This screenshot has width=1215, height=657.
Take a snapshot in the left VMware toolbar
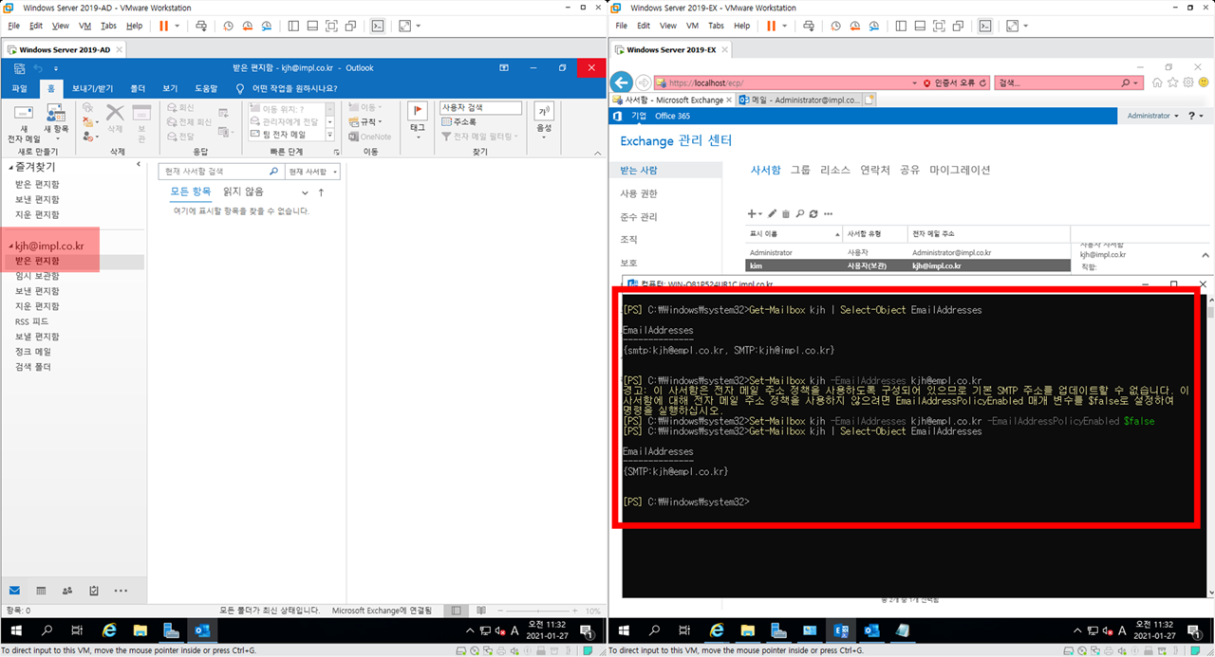pyautogui.click(x=228, y=26)
